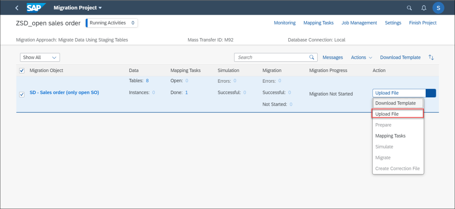The width and height of the screenshot is (455, 209).
Task: Open the Show All filter dropdown
Action: click(x=40, y=57)
